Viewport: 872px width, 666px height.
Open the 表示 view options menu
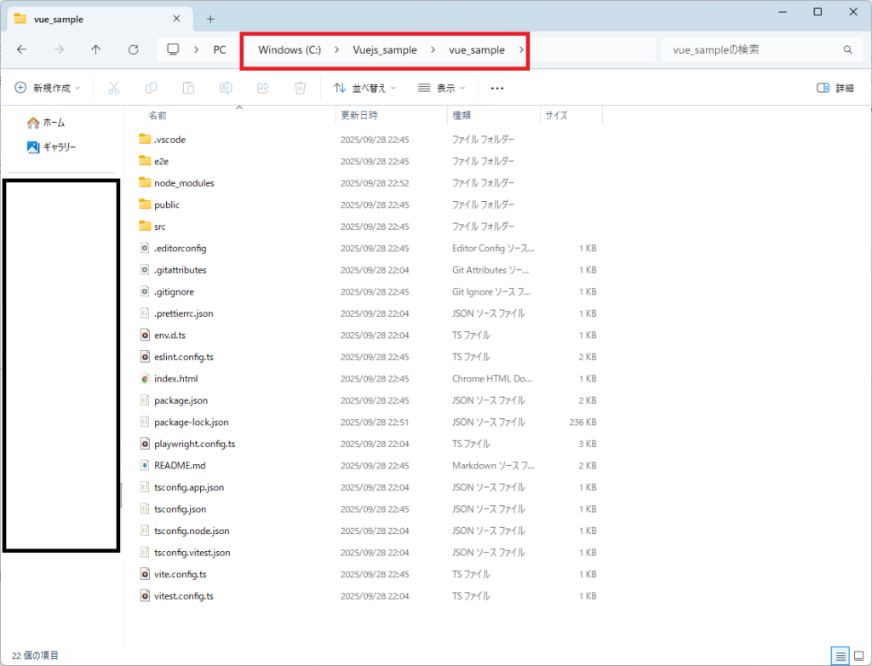(440, 88)
